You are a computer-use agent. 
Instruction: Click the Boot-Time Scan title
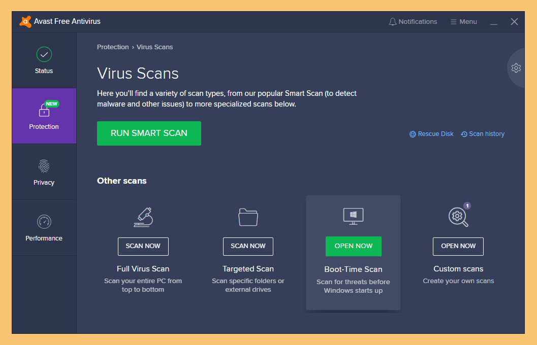pos(353,269)
